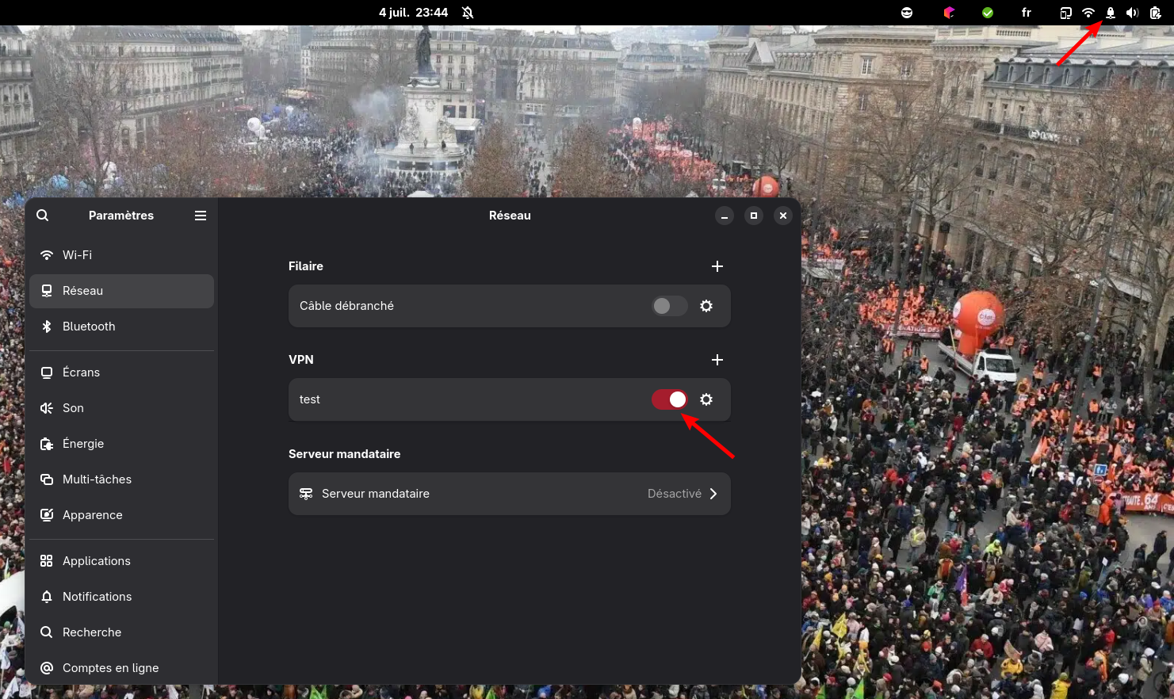Open the test VPN gear settings
Image resolution: width=1174 pixels, height=699 pixels.
point(706,399)
